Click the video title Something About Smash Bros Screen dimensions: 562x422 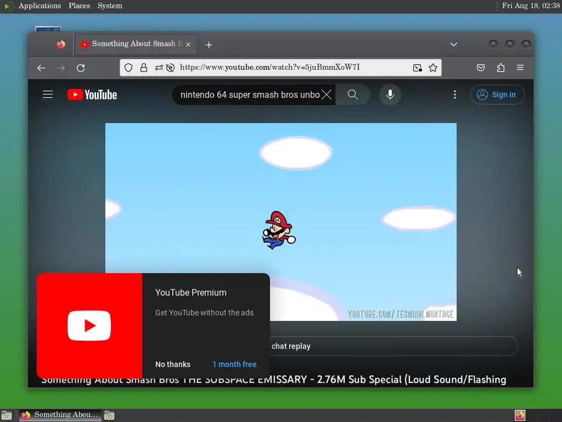coord(273,380)
